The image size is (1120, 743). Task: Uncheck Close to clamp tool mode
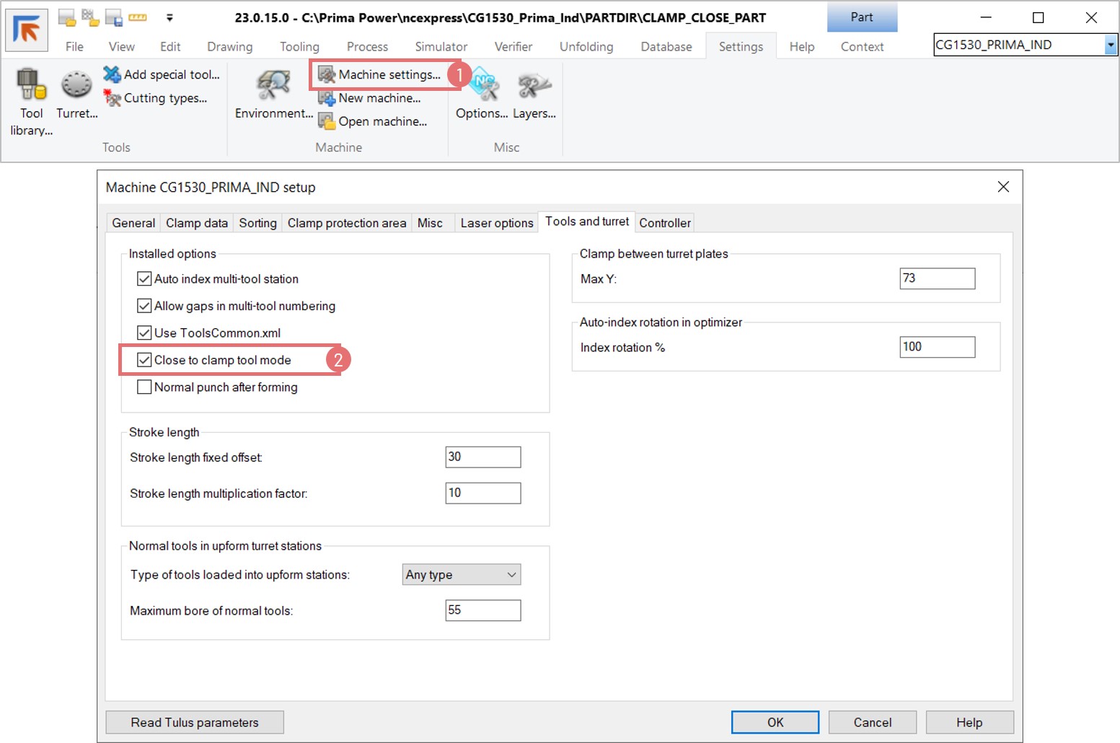144,360
